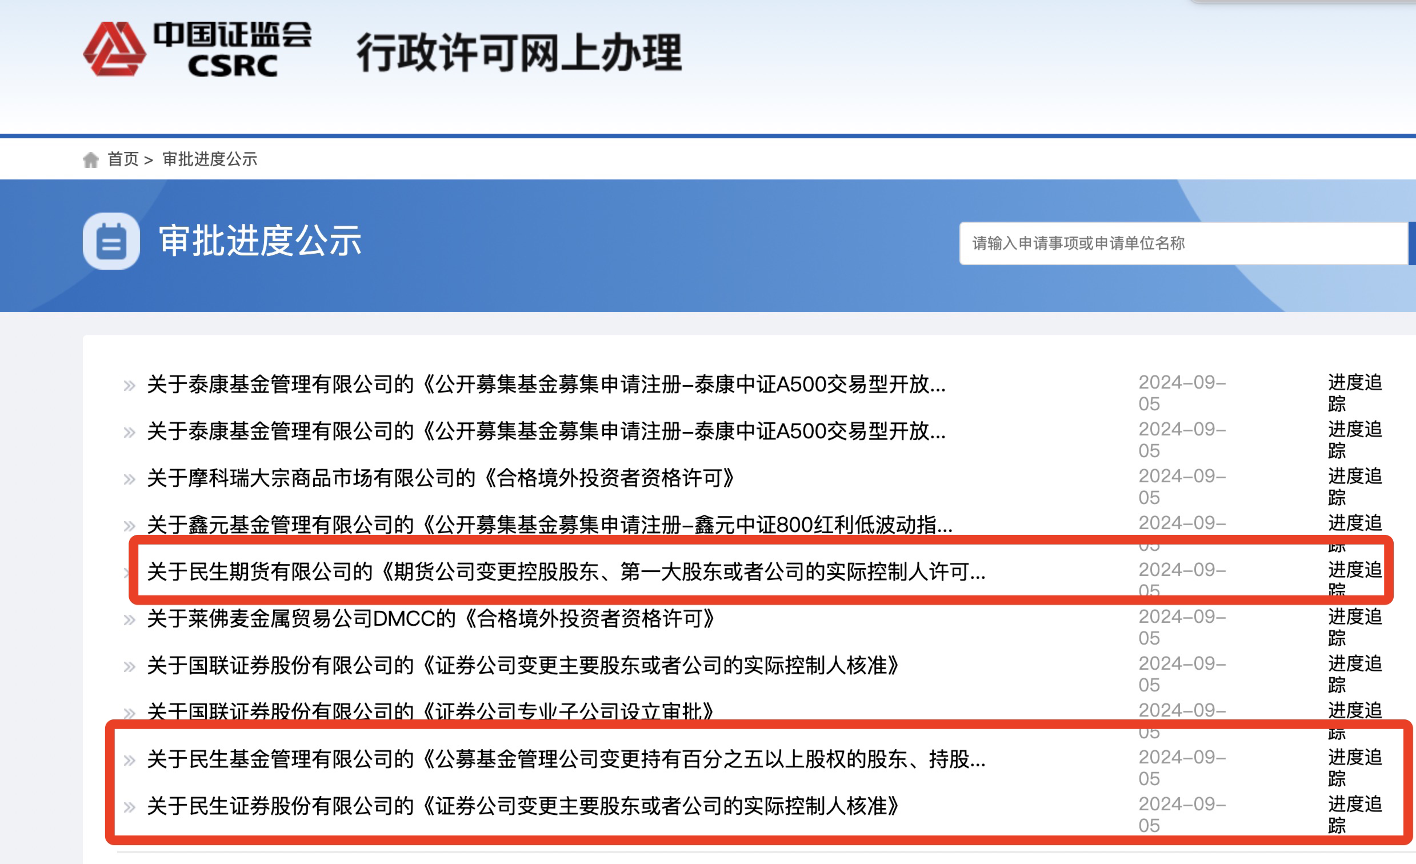
Task: Click the 行政许可网上办理 site title
Action: [x=519, y=53]
